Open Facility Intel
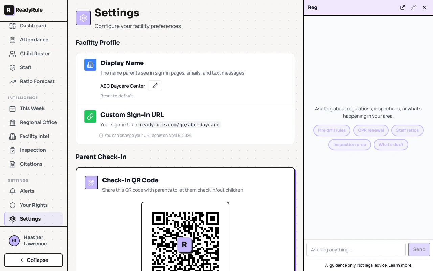Image resolution: width=433 pixels, height=271 pixels. point(33,136)
